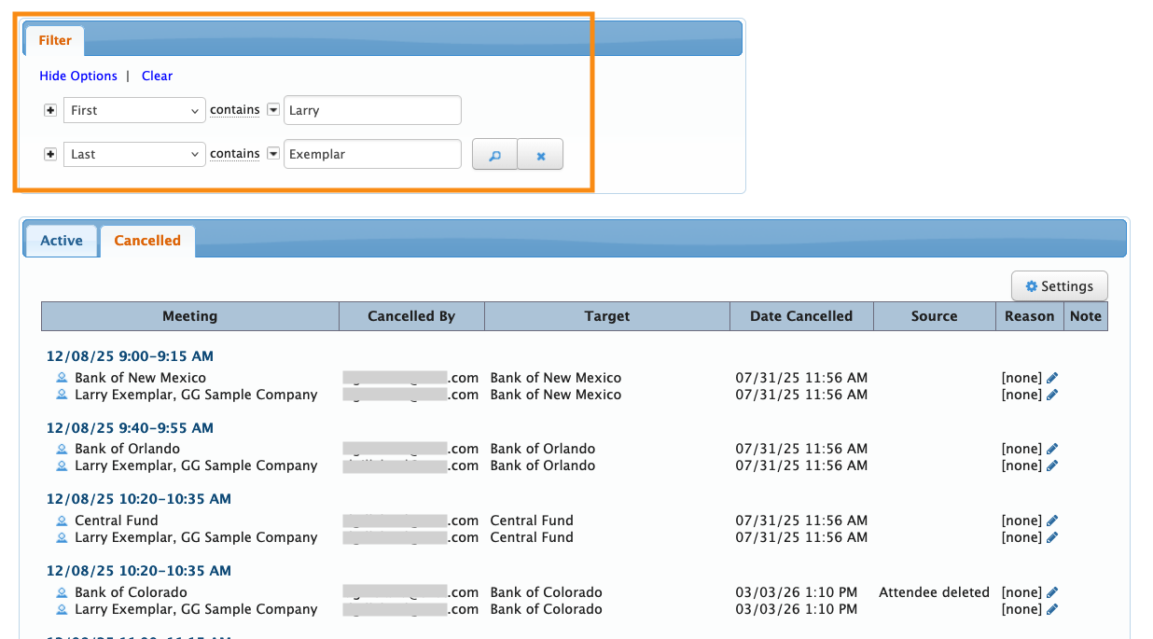Click the person icon beside Bank of New Mexico
The width and height of the screenshot is (1153, 639).
tap(62, 378)
